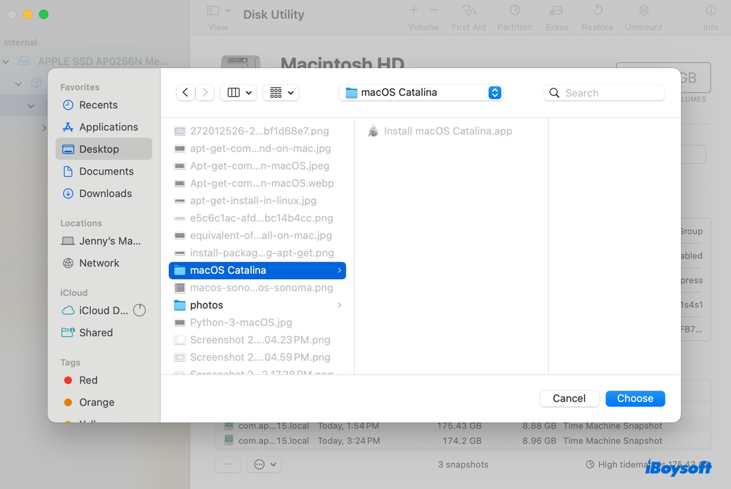This screenshot has width=731, height=489.
Task: Select the photos folder
Action: point(257,305)
